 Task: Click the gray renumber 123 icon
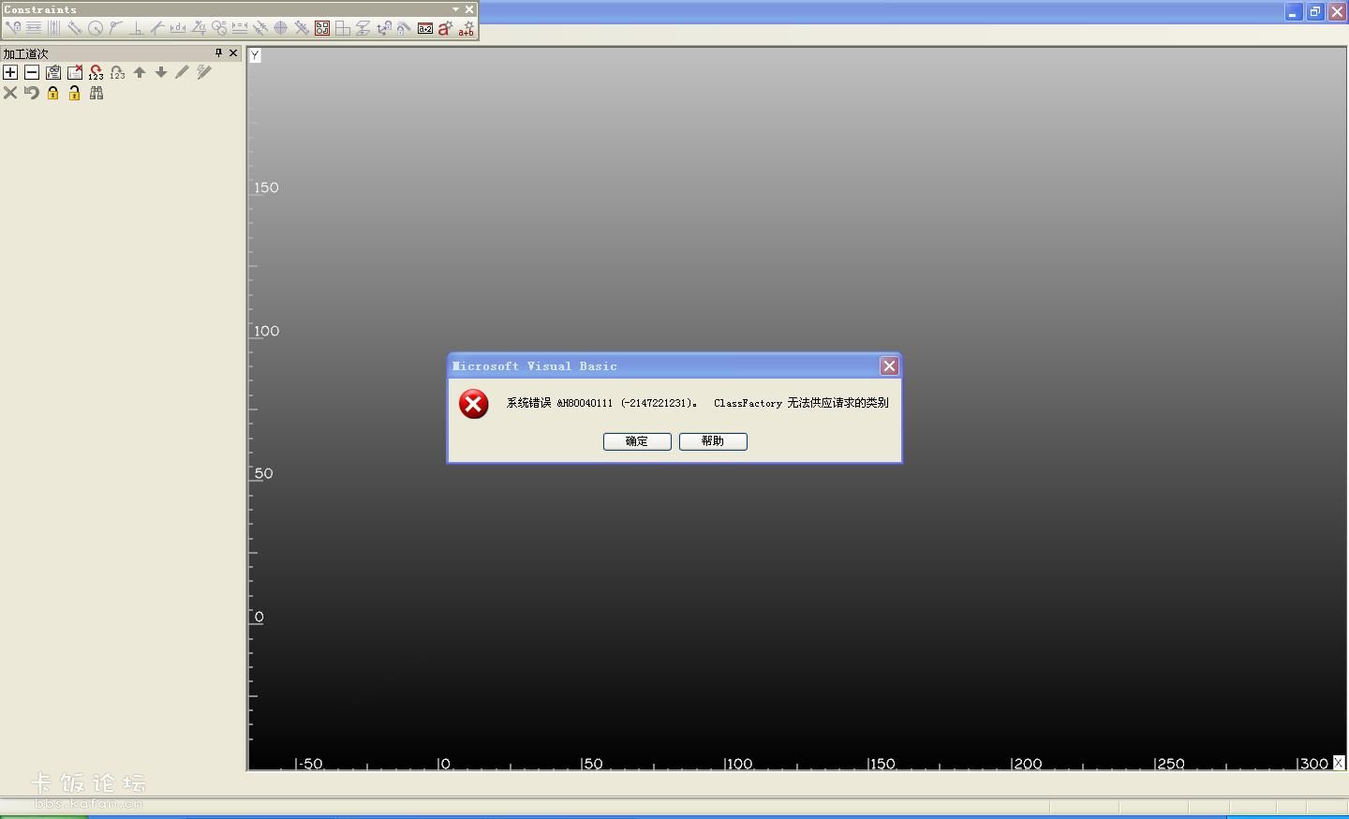(x=117, y=72)
